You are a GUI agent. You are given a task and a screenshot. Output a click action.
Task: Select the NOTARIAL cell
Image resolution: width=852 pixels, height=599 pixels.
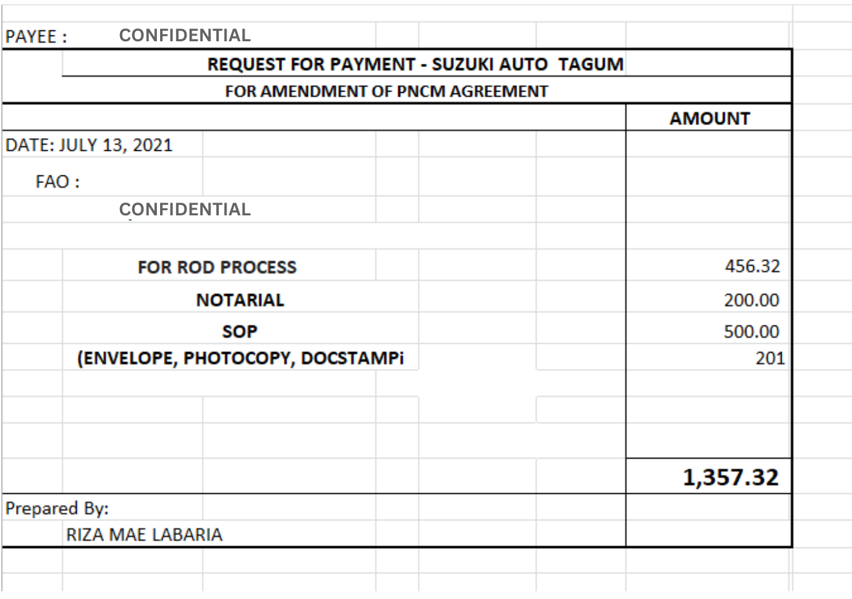pos(240,300)
